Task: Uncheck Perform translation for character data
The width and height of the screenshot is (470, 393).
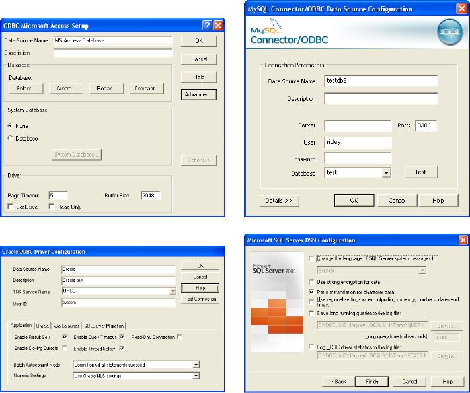Action: coord(312,292)
